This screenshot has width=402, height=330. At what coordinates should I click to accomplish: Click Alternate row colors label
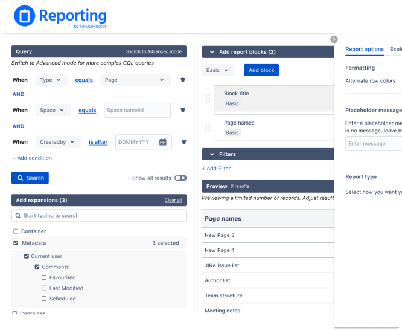click(370, 80)
